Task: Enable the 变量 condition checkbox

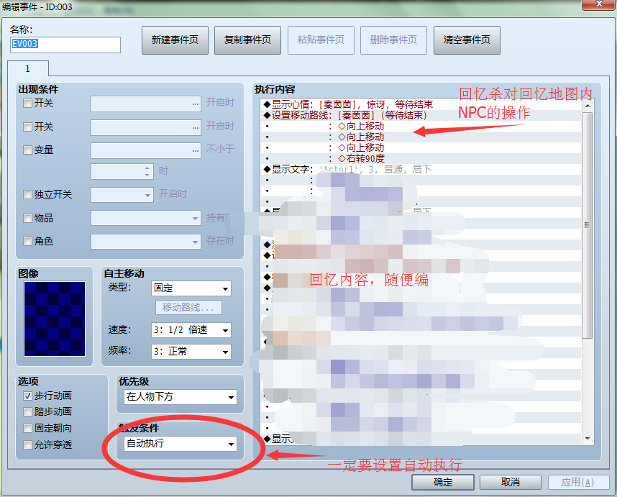Action: 27,150
